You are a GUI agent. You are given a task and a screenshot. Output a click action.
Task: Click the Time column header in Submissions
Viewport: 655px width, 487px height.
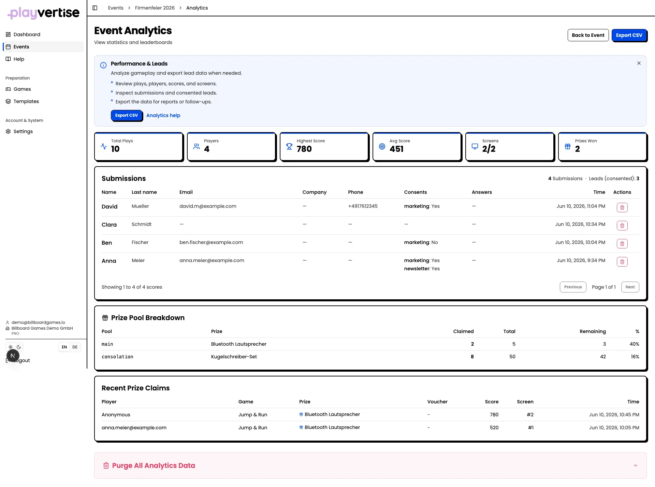(x=599, y=192)
